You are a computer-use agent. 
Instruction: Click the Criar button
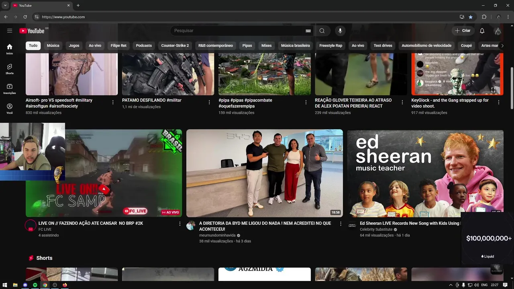pos(463,31)
